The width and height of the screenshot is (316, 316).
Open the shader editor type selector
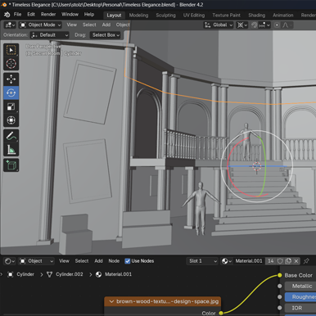pos(10,261)
